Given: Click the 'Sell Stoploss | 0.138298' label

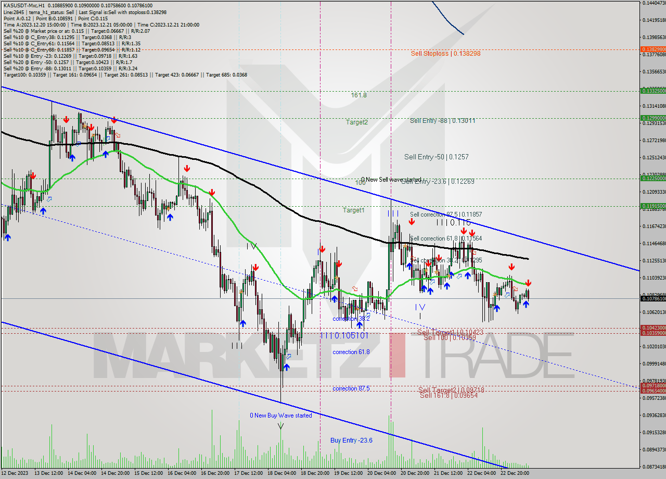Looking at the screenshot, I should click(x=445, y=53).
